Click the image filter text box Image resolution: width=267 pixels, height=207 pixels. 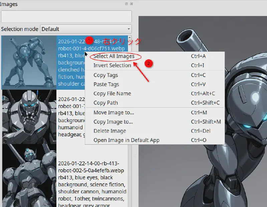coord(66,17)
